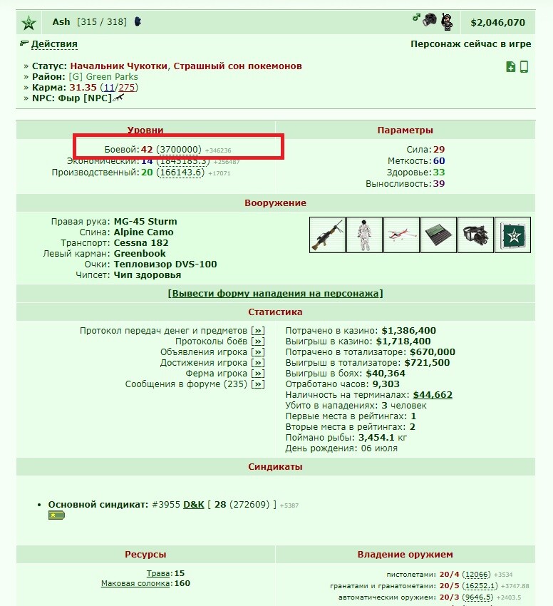The image size is (553, 606).
Task: Click the Ресурсы section header
Action: click(145, 555)
